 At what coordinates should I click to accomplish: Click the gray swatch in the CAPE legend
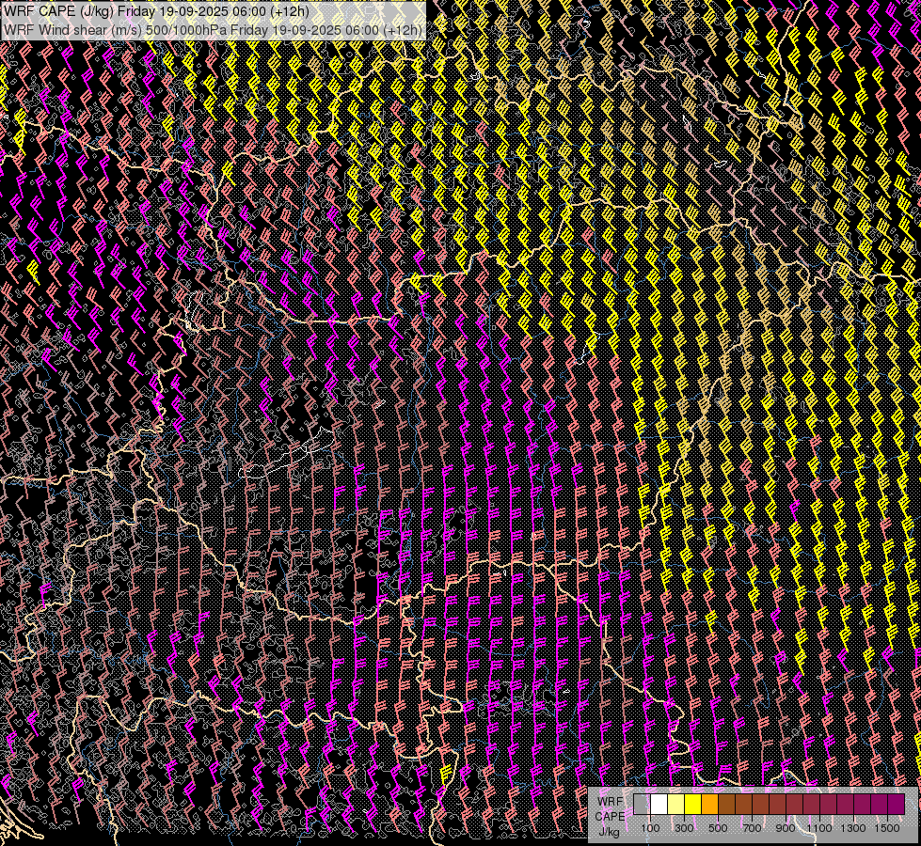pyautogui.click(x=642, y=805)
